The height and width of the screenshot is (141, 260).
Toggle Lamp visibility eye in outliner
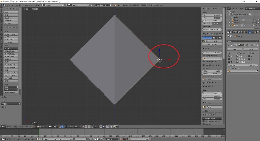click(253, 23)
